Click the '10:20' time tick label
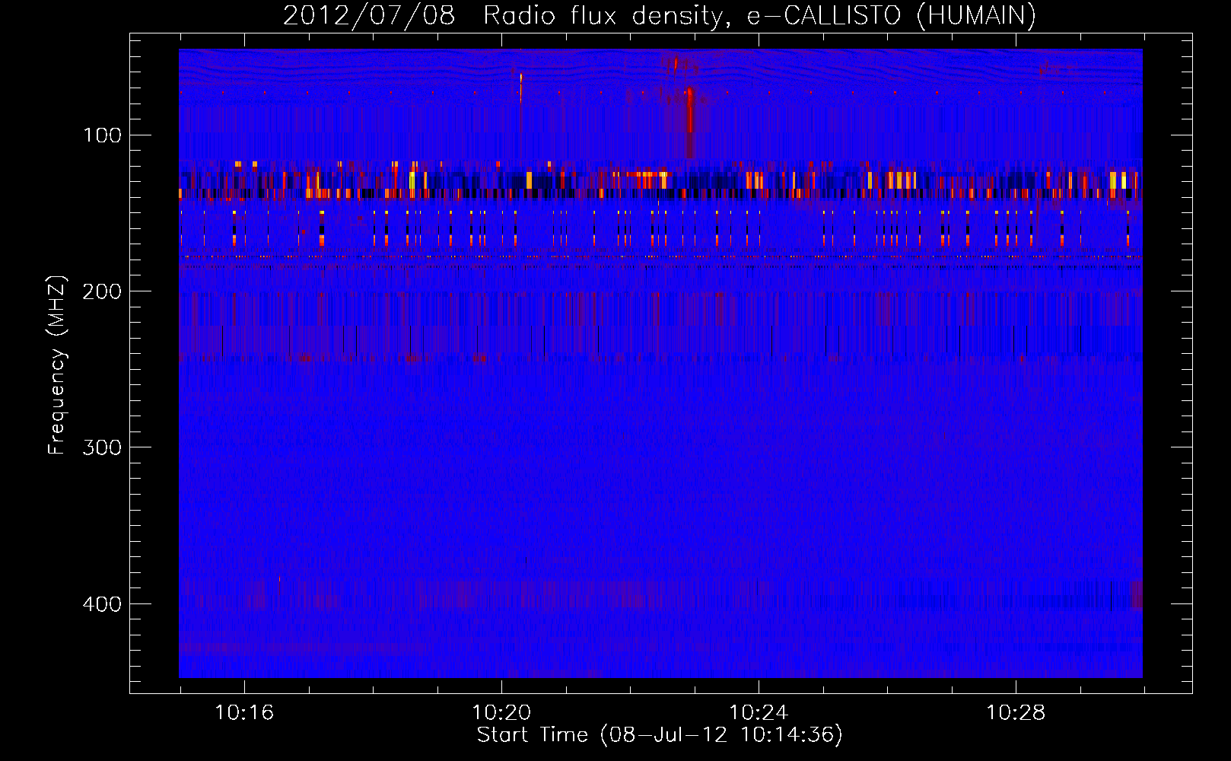This screenshot has width=1231, height=761. (501, 712)
